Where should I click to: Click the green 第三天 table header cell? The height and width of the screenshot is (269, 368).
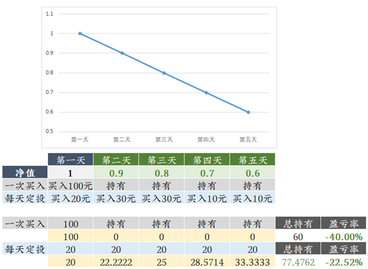pos(162,159)
